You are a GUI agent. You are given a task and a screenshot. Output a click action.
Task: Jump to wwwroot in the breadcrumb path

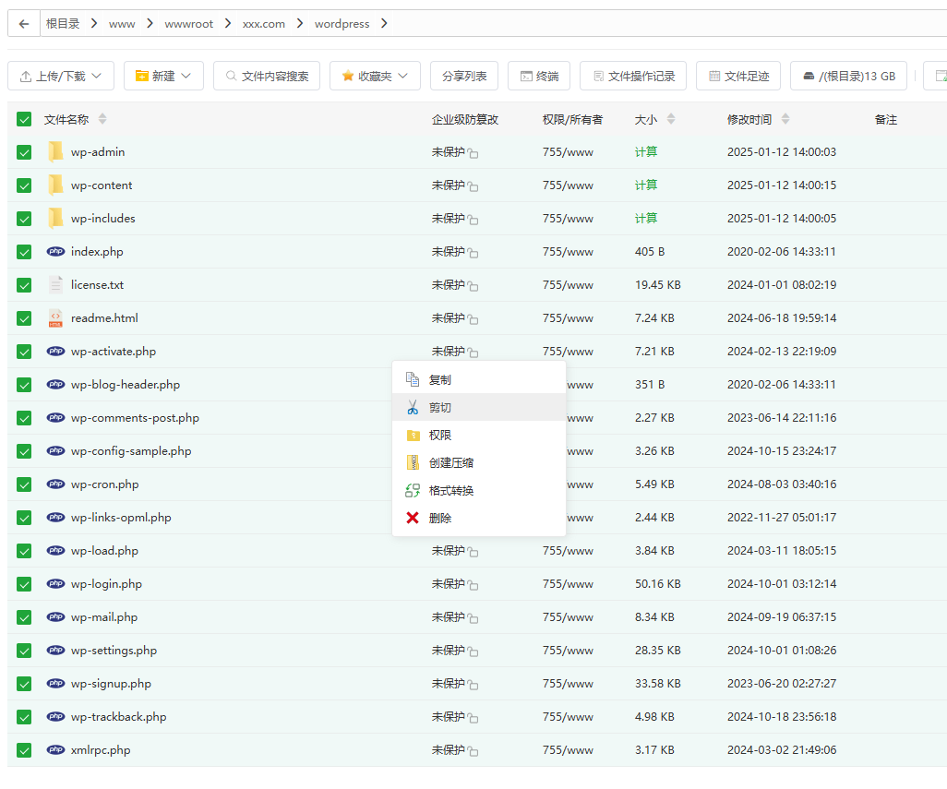point(188,23)
